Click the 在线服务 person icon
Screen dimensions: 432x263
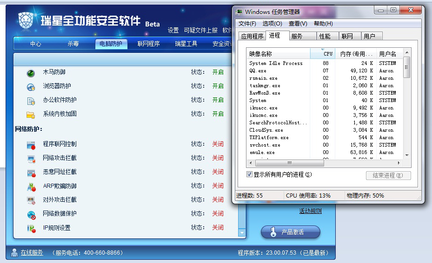[x=14, y=252]
